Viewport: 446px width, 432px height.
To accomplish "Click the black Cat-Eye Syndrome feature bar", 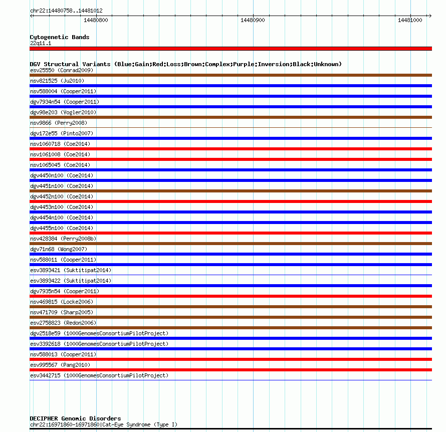I will click(231, 429).
